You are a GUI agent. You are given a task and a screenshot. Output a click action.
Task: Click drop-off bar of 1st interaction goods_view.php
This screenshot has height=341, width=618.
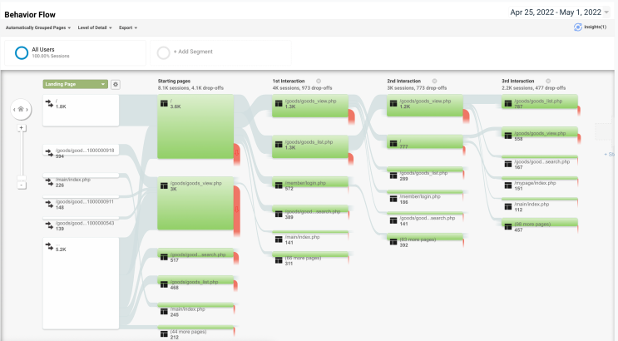352,116
